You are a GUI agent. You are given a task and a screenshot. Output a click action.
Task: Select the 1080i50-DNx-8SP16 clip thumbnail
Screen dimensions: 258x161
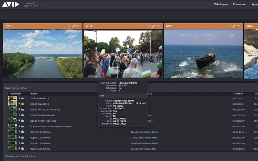tap(12, 98)
